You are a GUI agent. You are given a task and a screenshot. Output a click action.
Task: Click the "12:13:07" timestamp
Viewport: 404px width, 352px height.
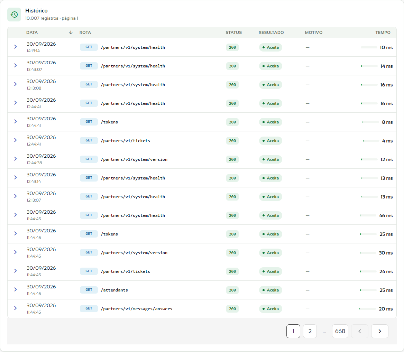tap(34, 200)
